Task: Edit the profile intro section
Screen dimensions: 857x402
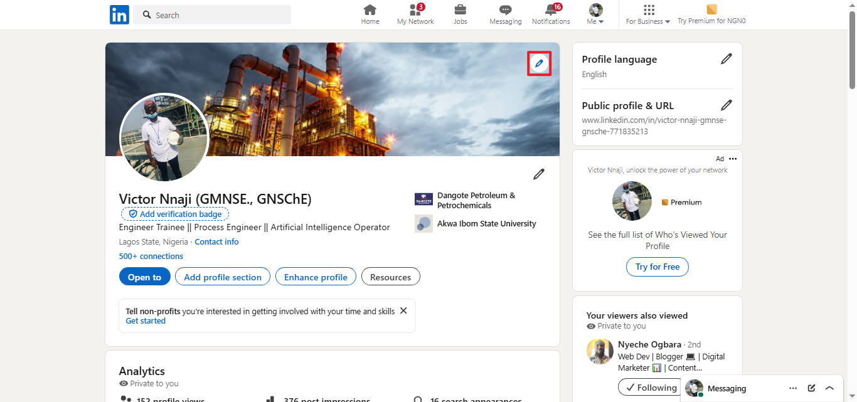Action: tap(538, 174)
